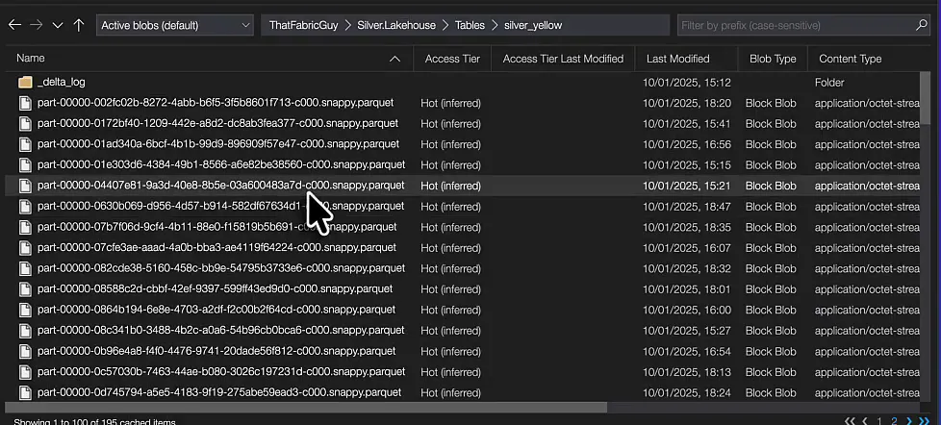941x425 pixels.
Task: Select file name part-00000-01ad340a-6bcf-4b1b parquet
Action: coord(218,144)
